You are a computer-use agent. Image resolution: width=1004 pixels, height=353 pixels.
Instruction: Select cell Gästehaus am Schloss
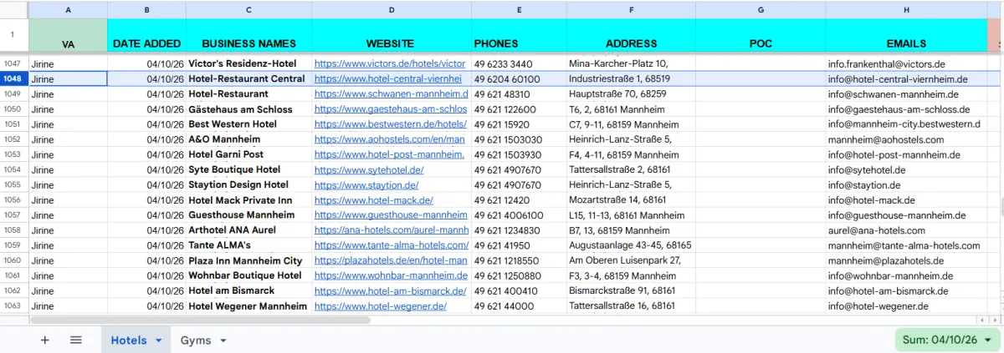click(x=249, y=109)
